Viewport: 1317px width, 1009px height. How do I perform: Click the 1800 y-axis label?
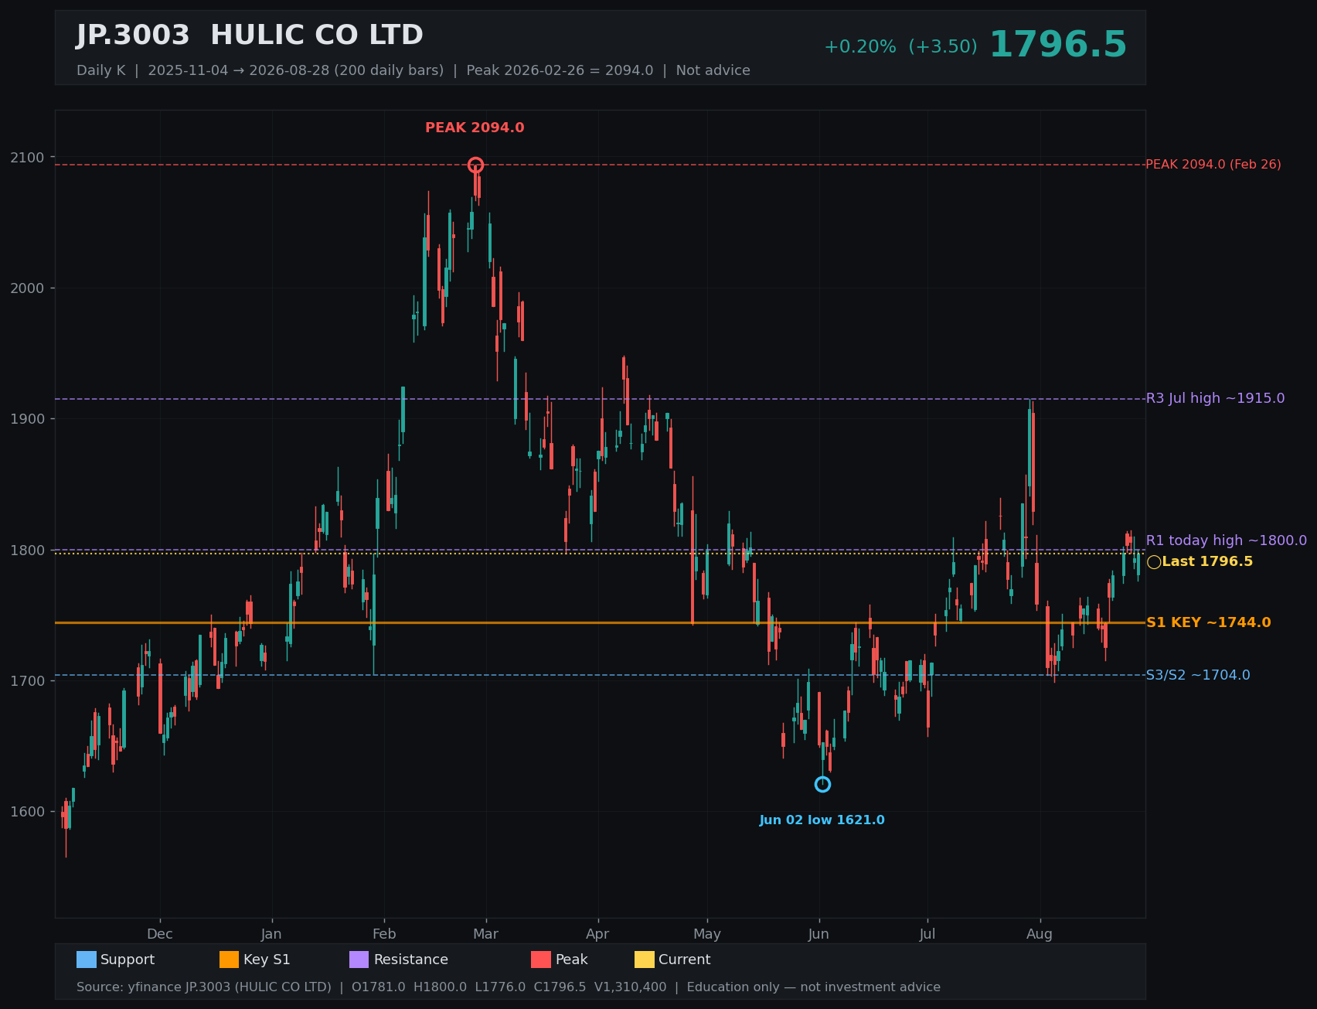[28, 550]
